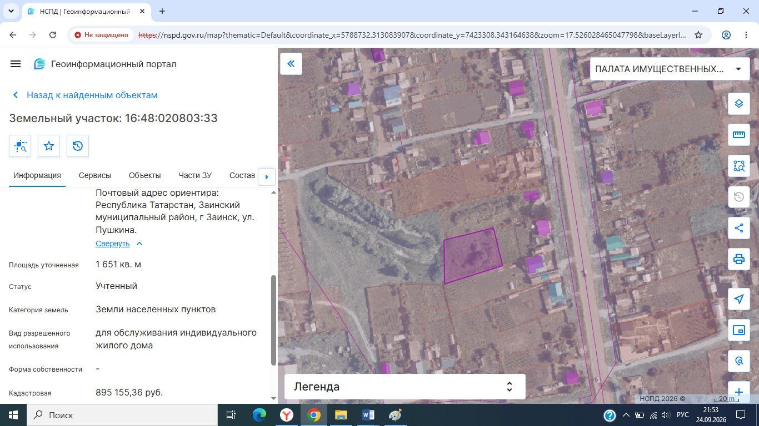Click the history tool on map toolbar
The image size is (759, 426).
click(x=739, y=197)
